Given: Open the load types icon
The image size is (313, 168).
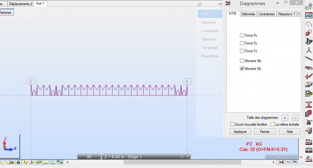Looking at the screenshot, I should click(x=309, y=142).
